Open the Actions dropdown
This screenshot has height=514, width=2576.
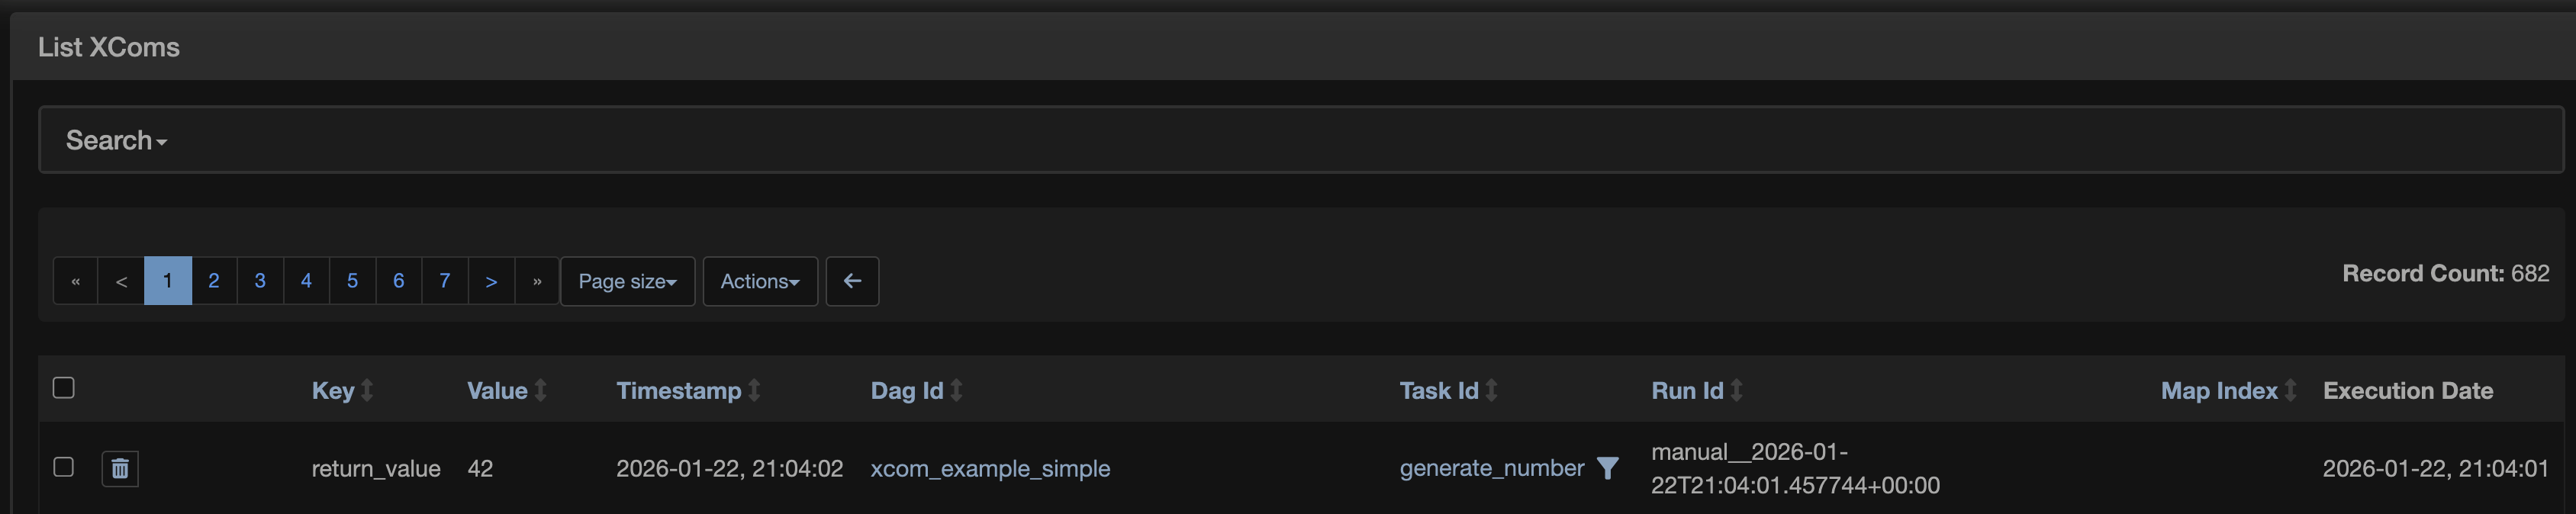[759, 281]
